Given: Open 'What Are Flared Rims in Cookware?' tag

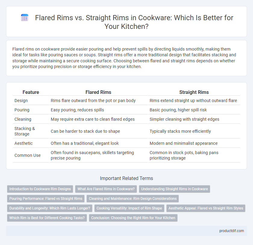Looking at the screenshot, I should click(x=106, y=189).
